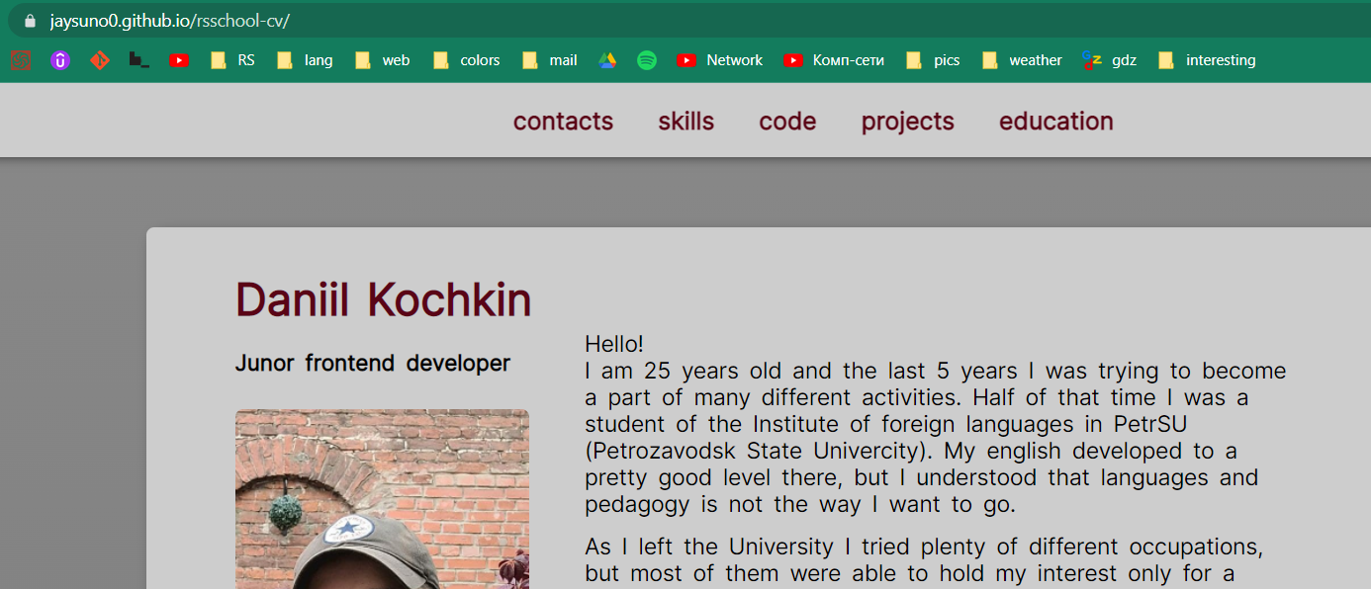This screenshot has width=1371, height=589.
Task: Go to contacts section
Action: 563,122
